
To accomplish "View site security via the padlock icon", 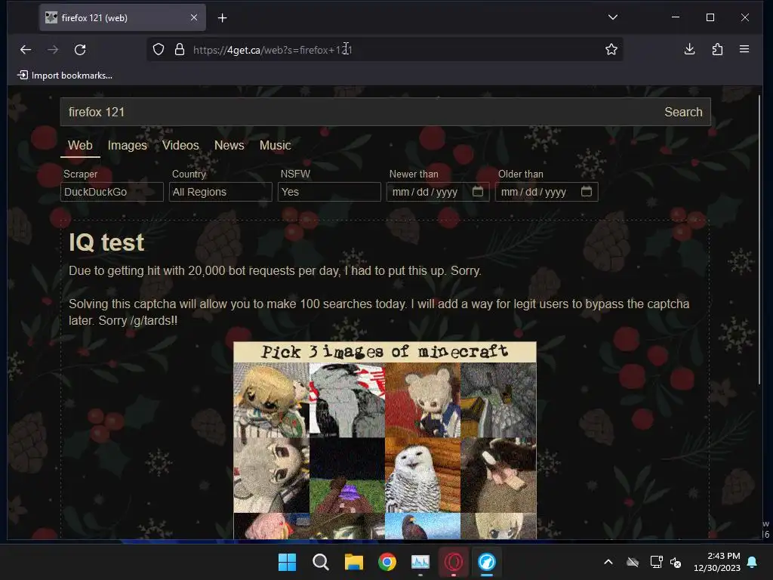I will [180, 49].
